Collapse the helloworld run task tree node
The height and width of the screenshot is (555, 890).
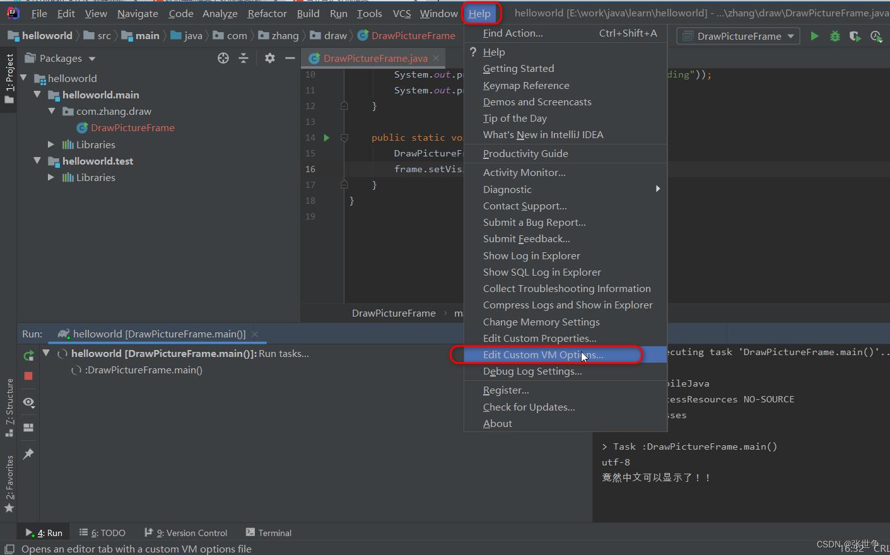46,353
